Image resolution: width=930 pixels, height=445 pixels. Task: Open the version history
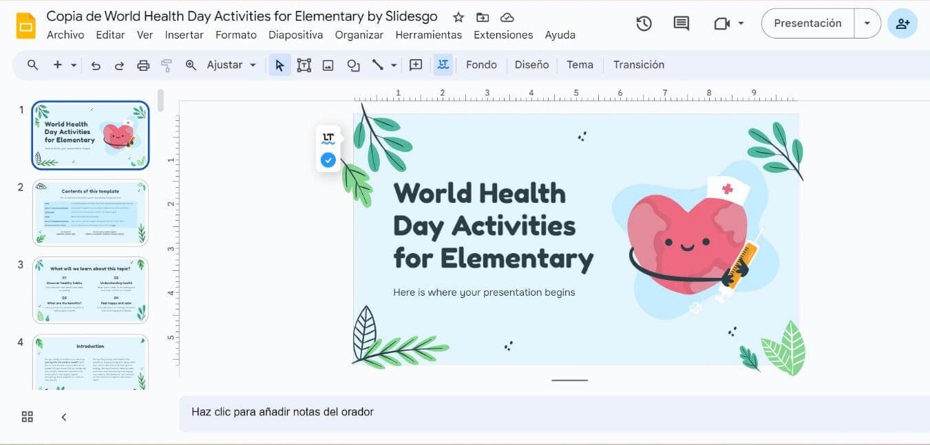pos(644,23)
